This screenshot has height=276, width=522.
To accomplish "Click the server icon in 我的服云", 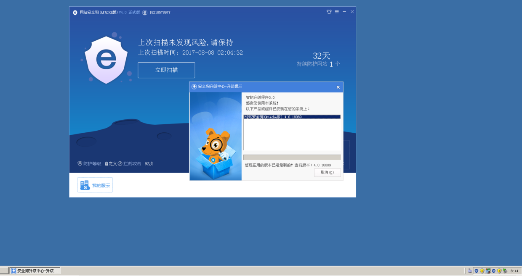I will tap(85, 185).
